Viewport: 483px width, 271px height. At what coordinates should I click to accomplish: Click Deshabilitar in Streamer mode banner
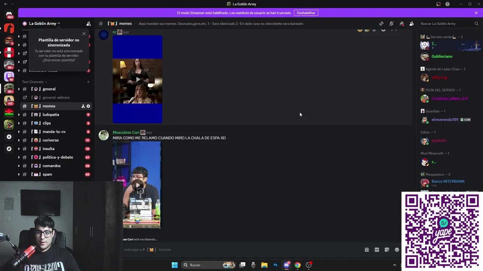tap(306, 13)
